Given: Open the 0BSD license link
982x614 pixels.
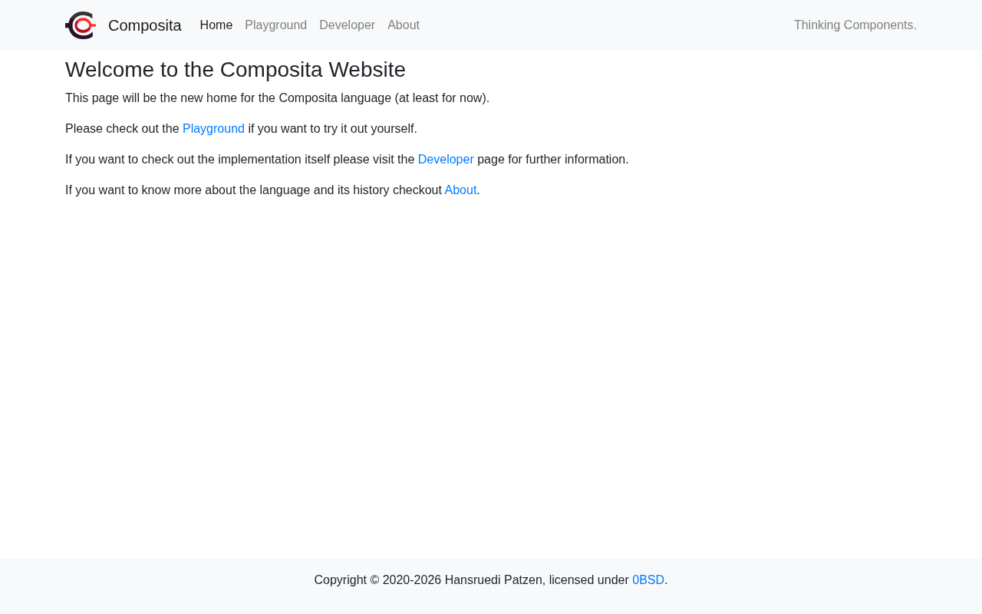Looking at the screenshot, I should coord(648,580).
